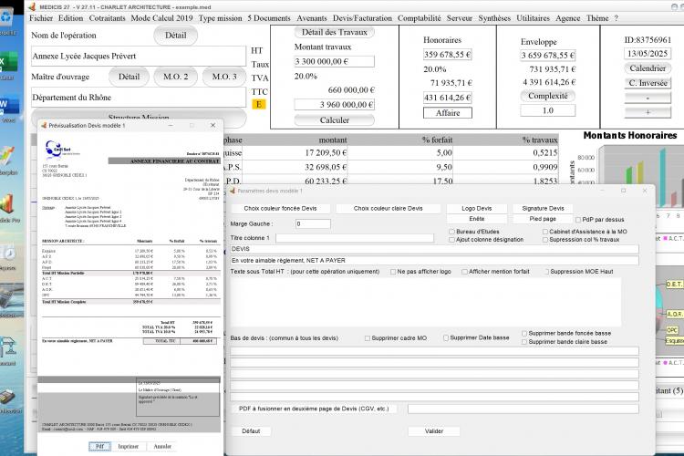The image size is (684, 456).
Task: Open the Medicis Pro desktop shortcut
Action: click(8, 205)
